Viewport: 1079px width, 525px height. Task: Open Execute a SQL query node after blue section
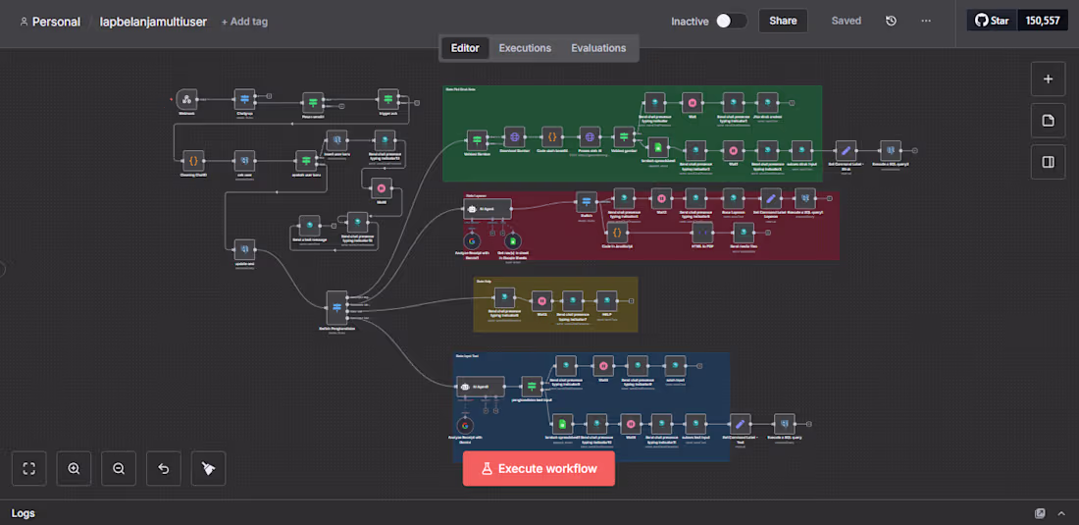(785, 424)
